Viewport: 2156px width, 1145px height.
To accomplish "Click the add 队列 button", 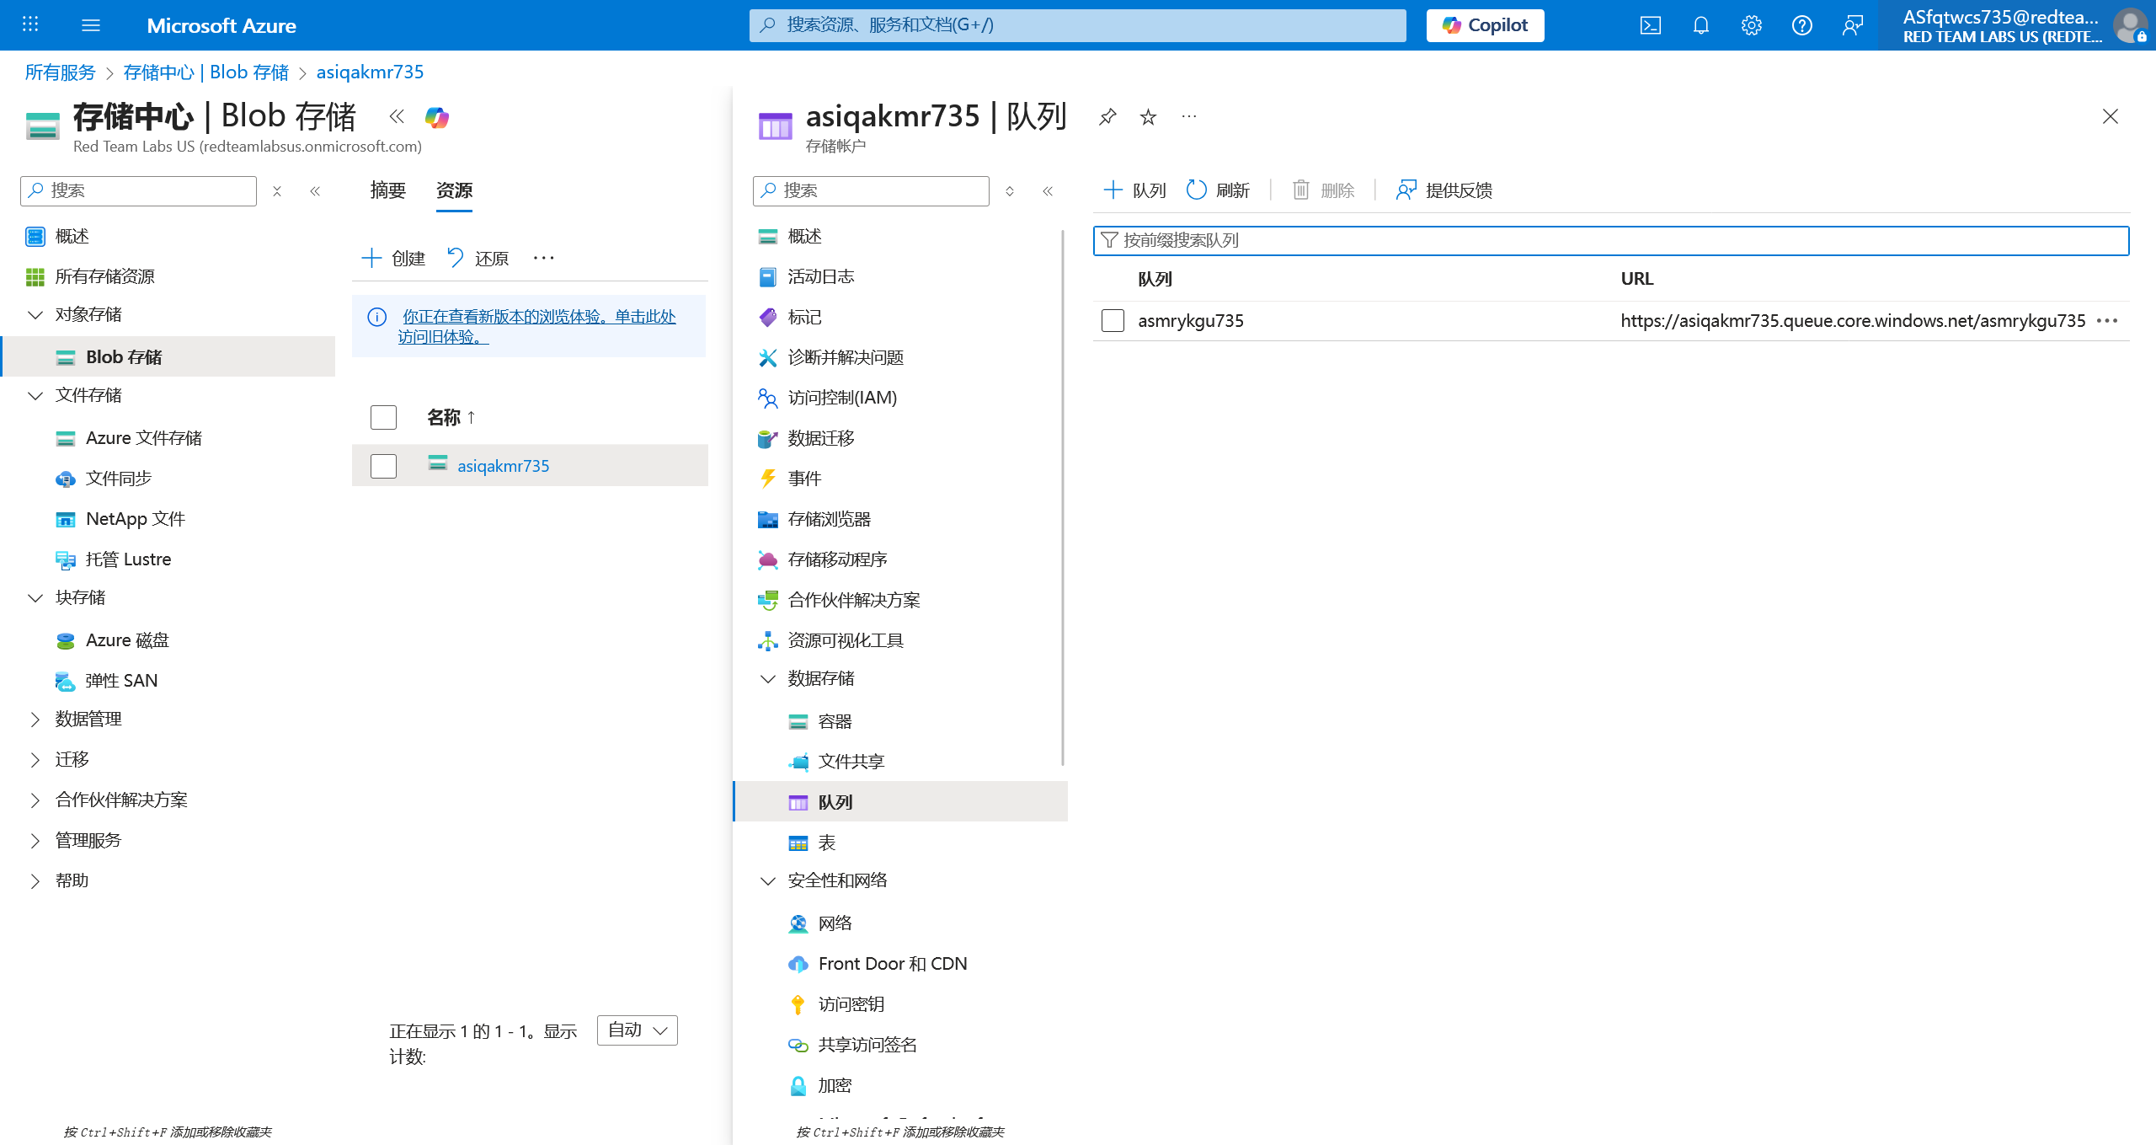I will point(1134,190).
